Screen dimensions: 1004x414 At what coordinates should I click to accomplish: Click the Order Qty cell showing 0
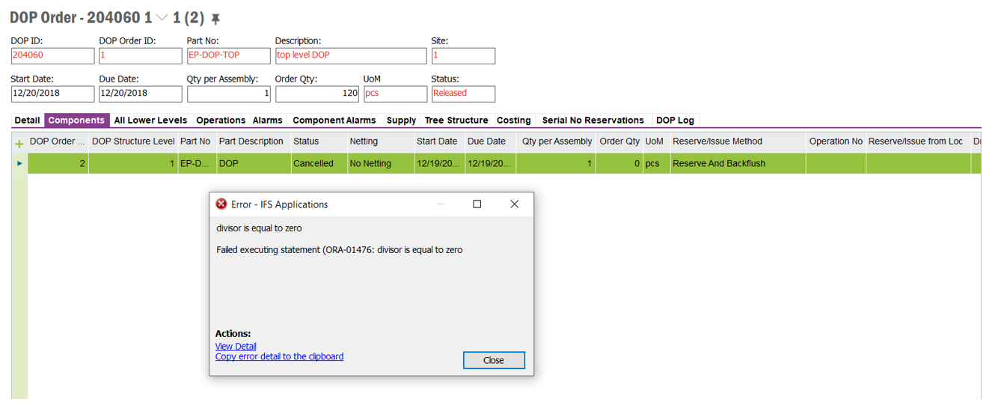tap(619, 163)
